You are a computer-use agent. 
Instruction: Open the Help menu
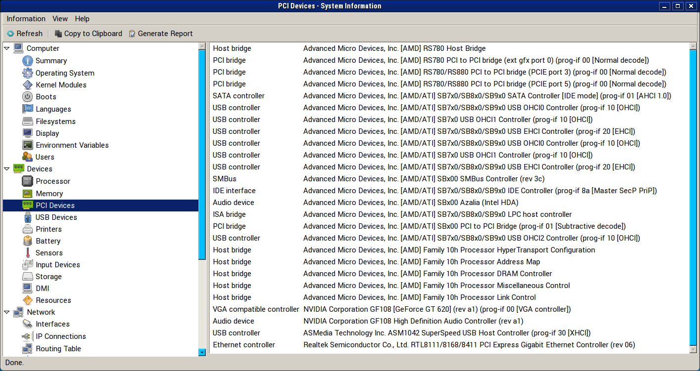tap(82, 19)
